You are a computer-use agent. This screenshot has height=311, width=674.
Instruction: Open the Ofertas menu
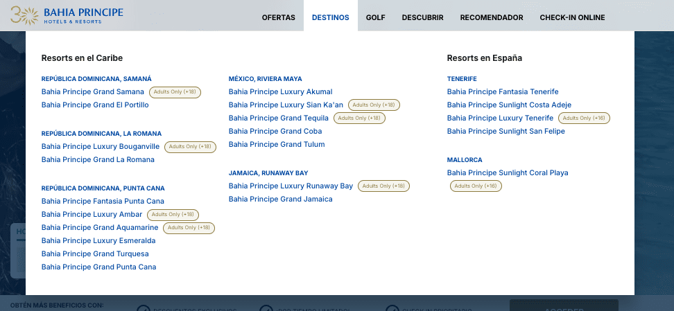[278, 17]
